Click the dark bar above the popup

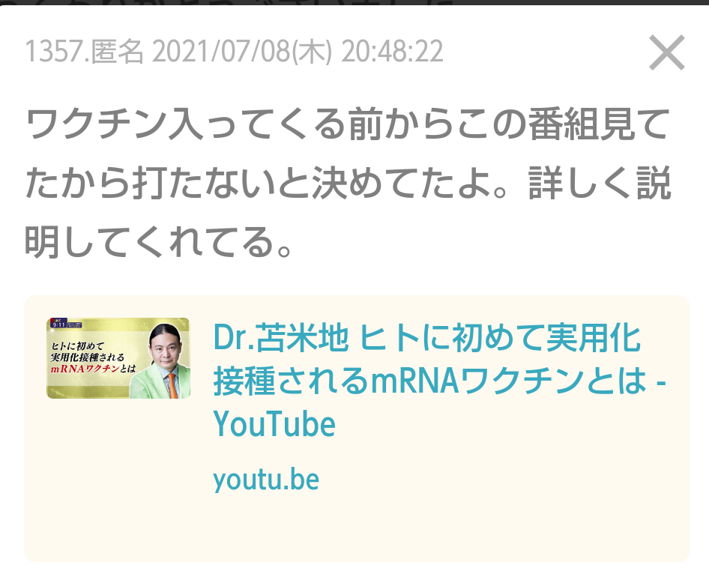(354, 1)
